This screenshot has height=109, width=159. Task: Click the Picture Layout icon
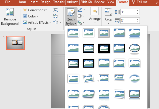[80, 22]
